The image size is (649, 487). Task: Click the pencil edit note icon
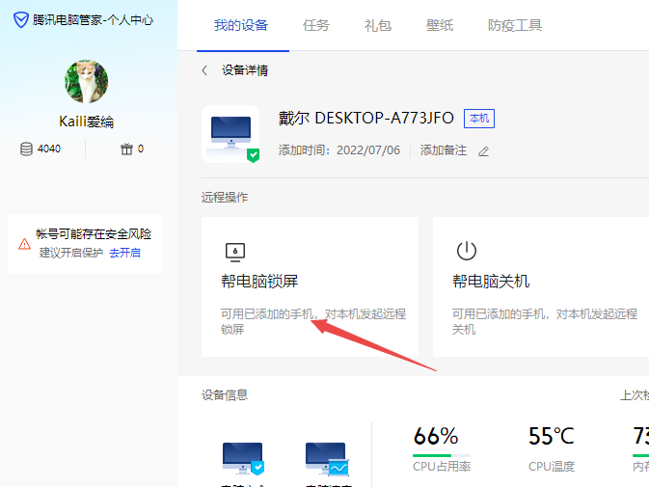coord(483,151)
